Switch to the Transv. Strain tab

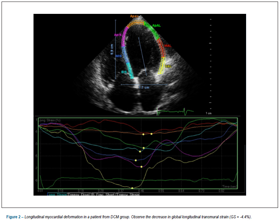pos(128,194)
